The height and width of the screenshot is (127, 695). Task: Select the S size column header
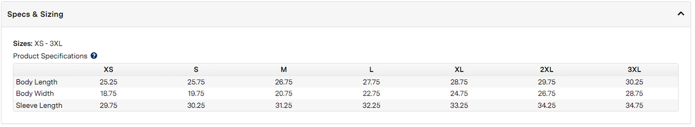coord(196,69)
